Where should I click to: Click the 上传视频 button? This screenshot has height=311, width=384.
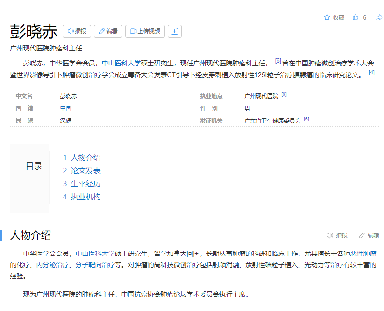(x=145, y=31)
